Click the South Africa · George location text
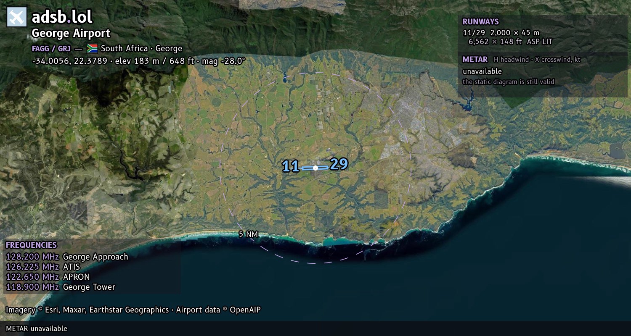Image resolution: width=631 pixels, height=336 pixels. 141,48
